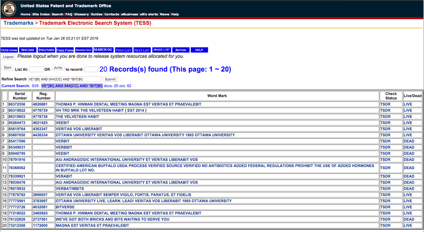Click DEAD status for VERBATIMBITS row

[409, 188]
